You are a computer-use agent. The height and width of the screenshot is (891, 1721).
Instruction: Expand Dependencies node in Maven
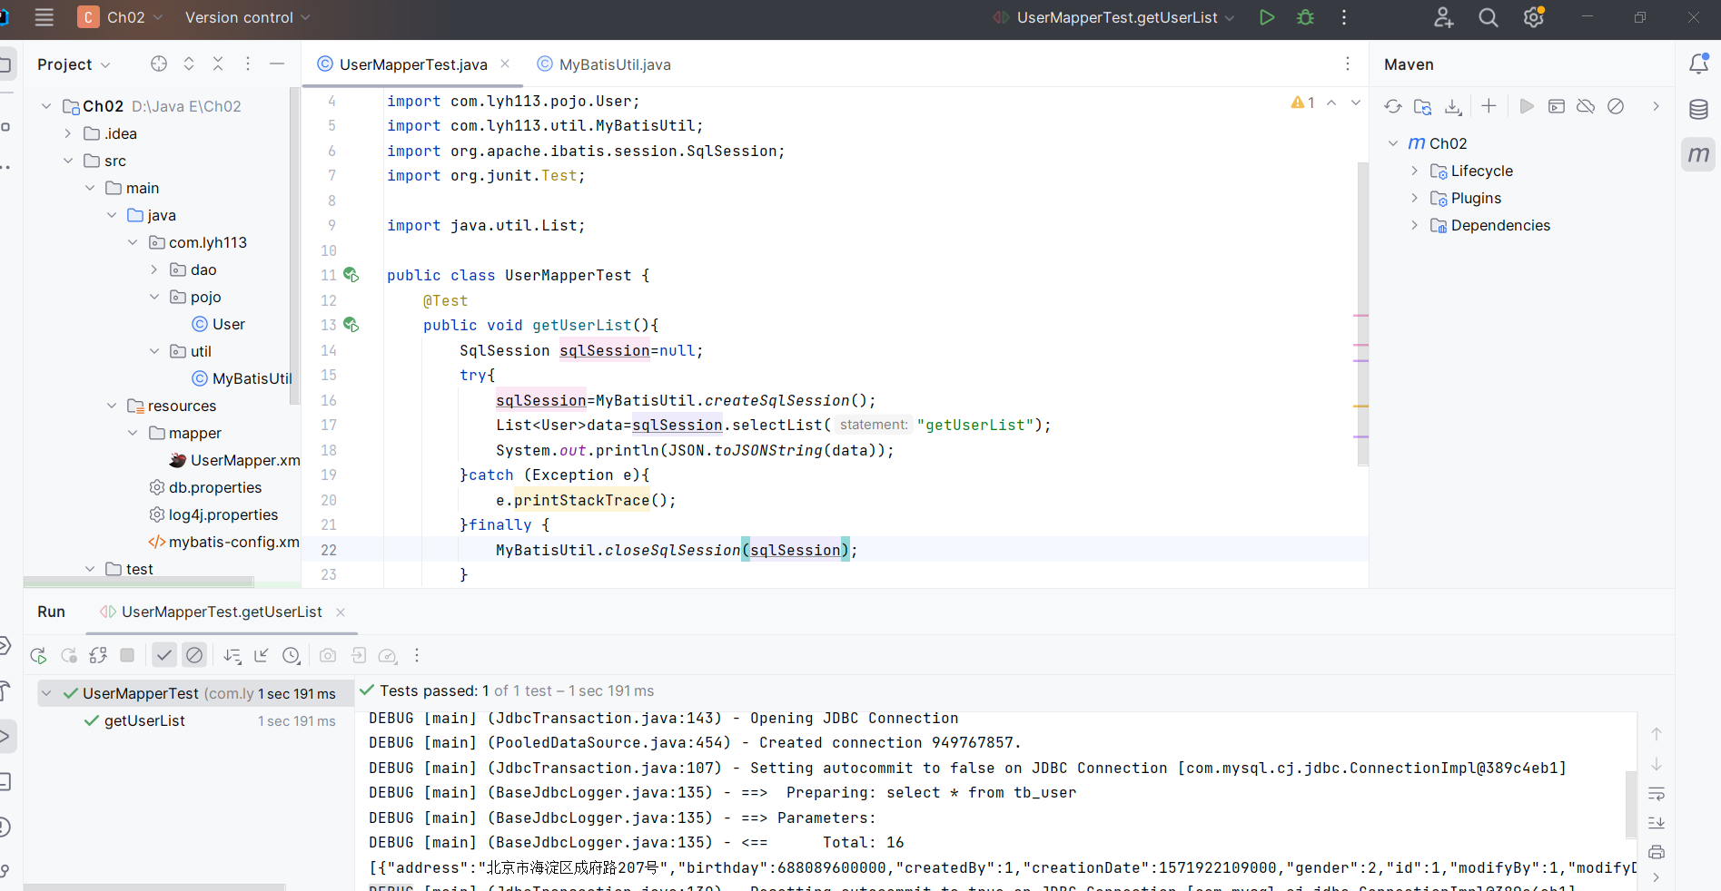click(1414, 225)
